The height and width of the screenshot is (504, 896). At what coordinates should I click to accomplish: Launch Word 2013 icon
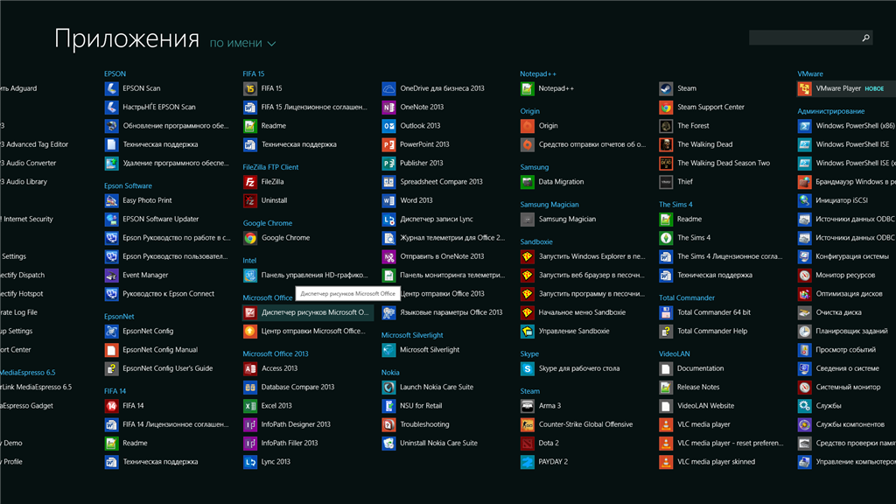click(388, 200)
